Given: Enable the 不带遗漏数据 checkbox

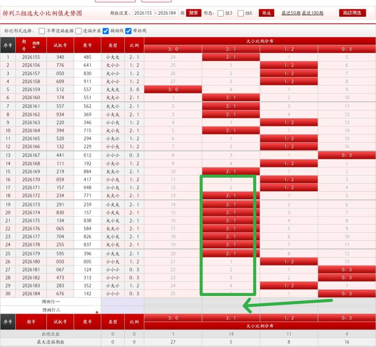Looking at the screenshot, I should click(x=42, y=31).
